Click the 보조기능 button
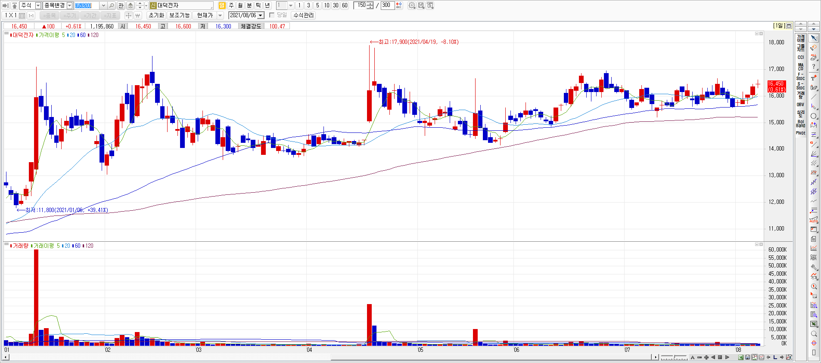821x363 pixels. [x=179, y=15]
